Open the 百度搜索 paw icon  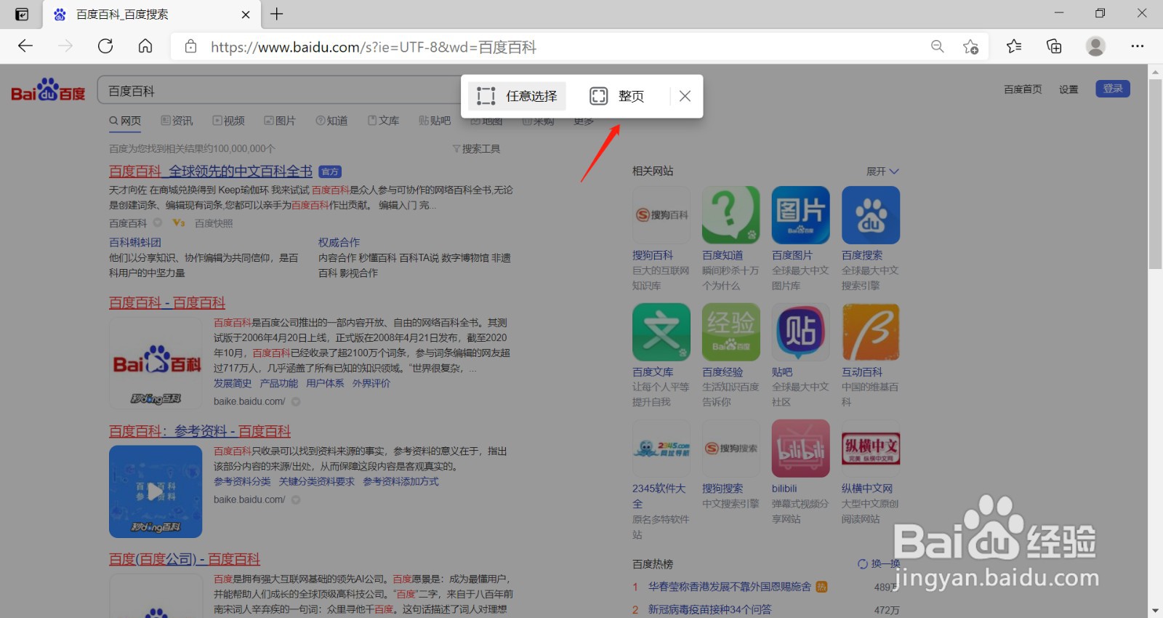pyautogui.click(x=871, y=215)
